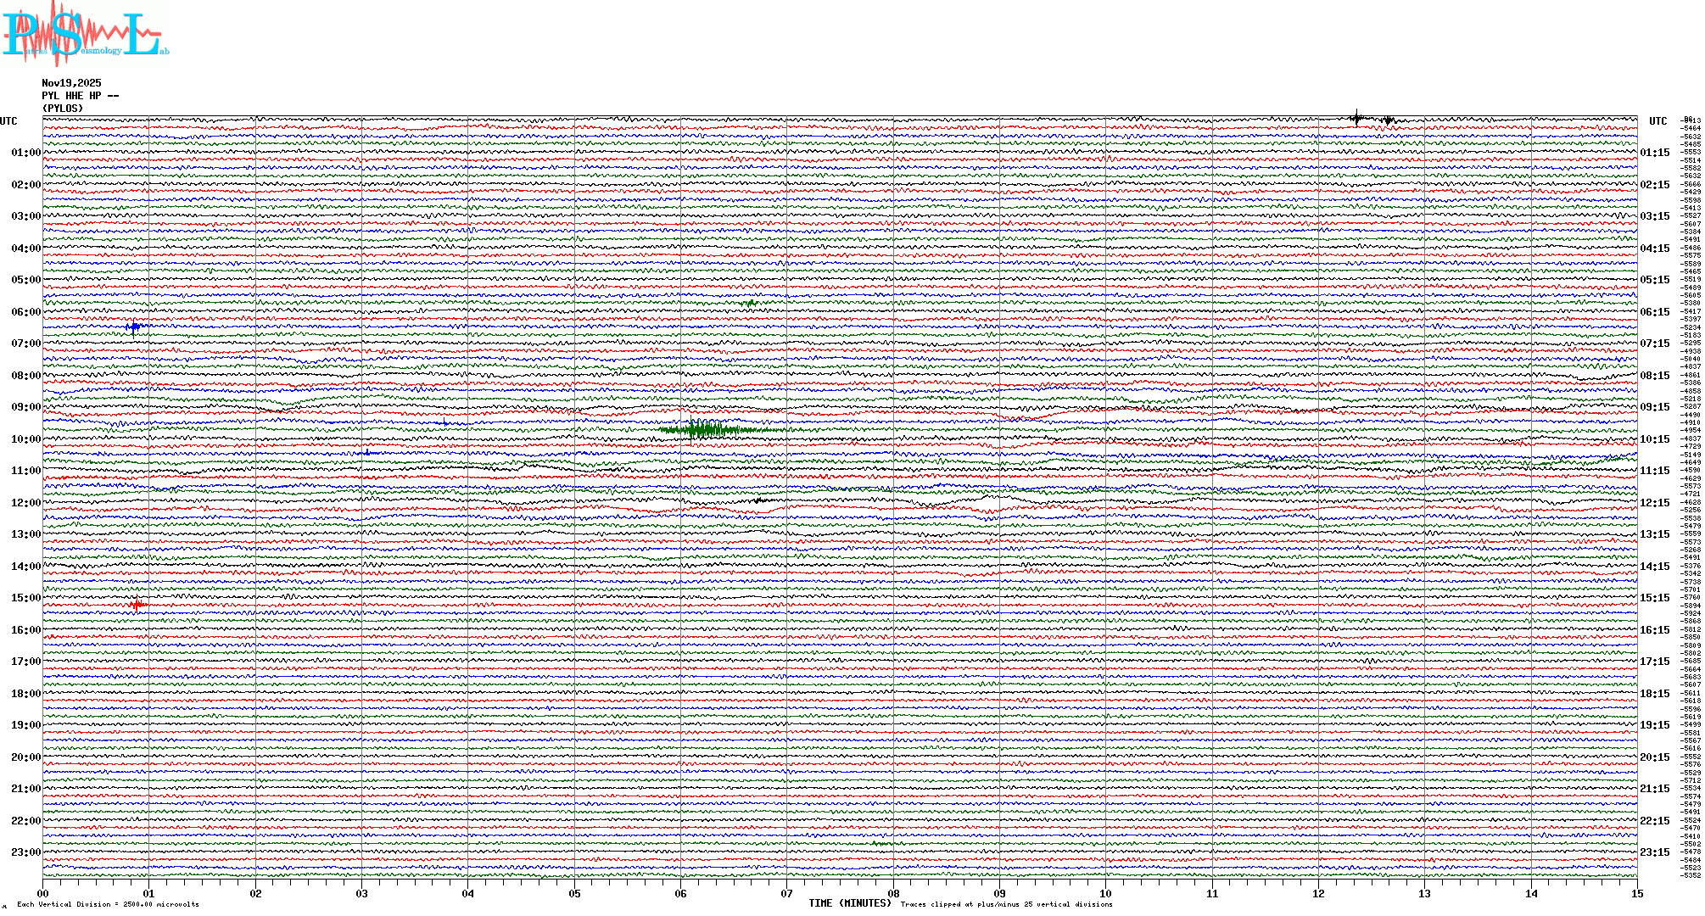Screen dimensions: 1705x916
Task: Click the (PYLOS) station name label
Action: click(x=63, y=109)
